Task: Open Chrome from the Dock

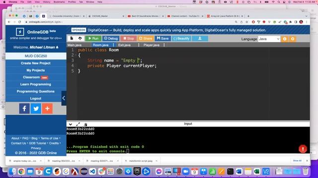Action: click(x=21, y=172)
